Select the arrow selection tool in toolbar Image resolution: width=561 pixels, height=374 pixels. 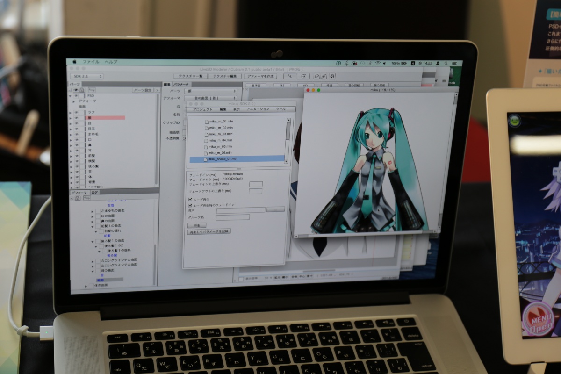(x=290, y=76)
